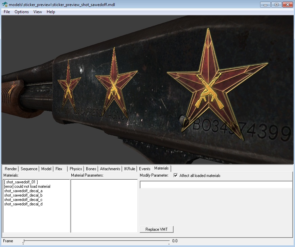Screen dimensions: 295x247
Task: Click the Modify Parameter input field
Action: pyautogui.click(x=216, y=185)
